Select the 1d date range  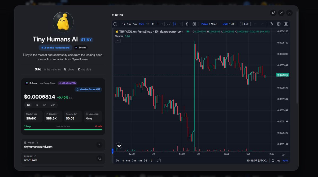[x=151, y=161]
